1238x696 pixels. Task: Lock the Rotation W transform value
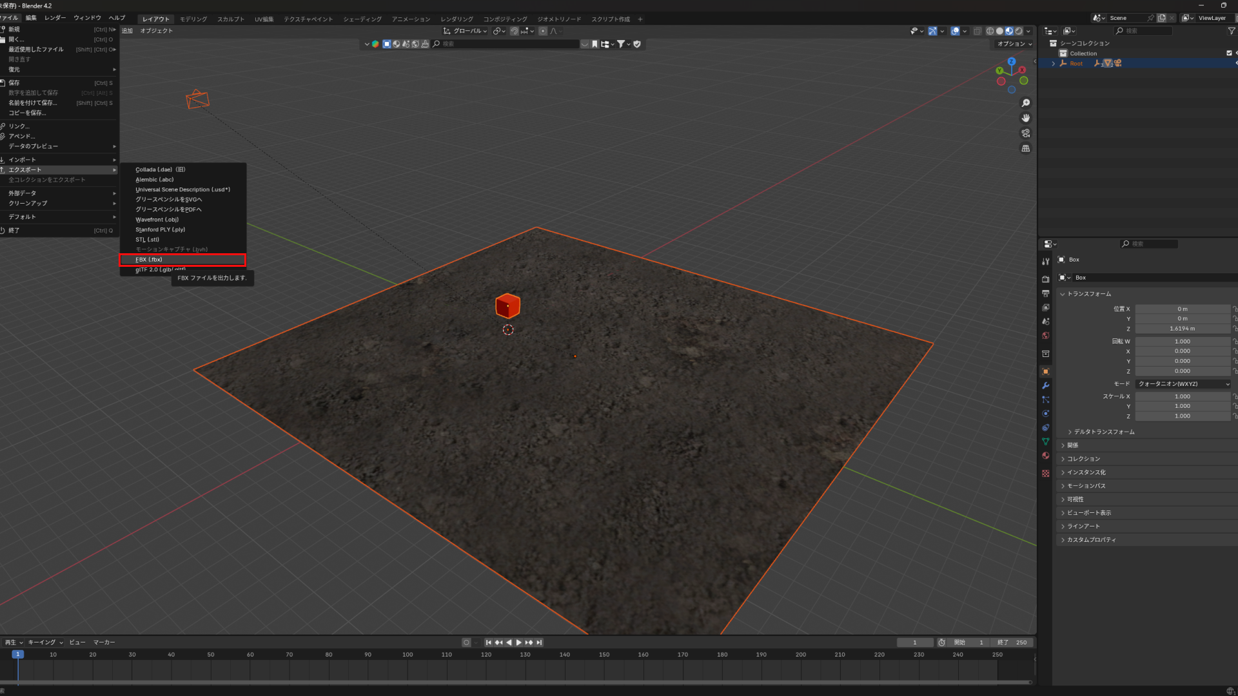(1235, 342)
